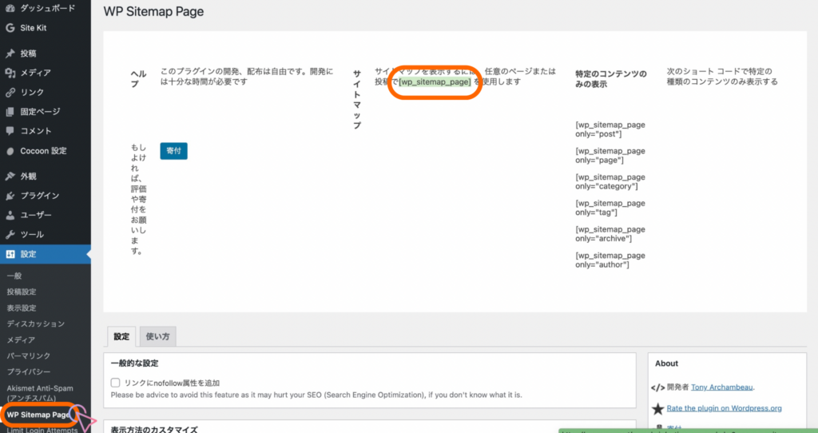
Task: Open 固定ページ pages icon
Action: point(10,112)
